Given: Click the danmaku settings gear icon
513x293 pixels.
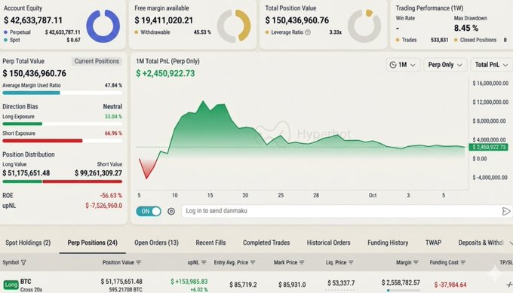Looking at the screenshot, I should pyautogui.click(x=171, y=212).
